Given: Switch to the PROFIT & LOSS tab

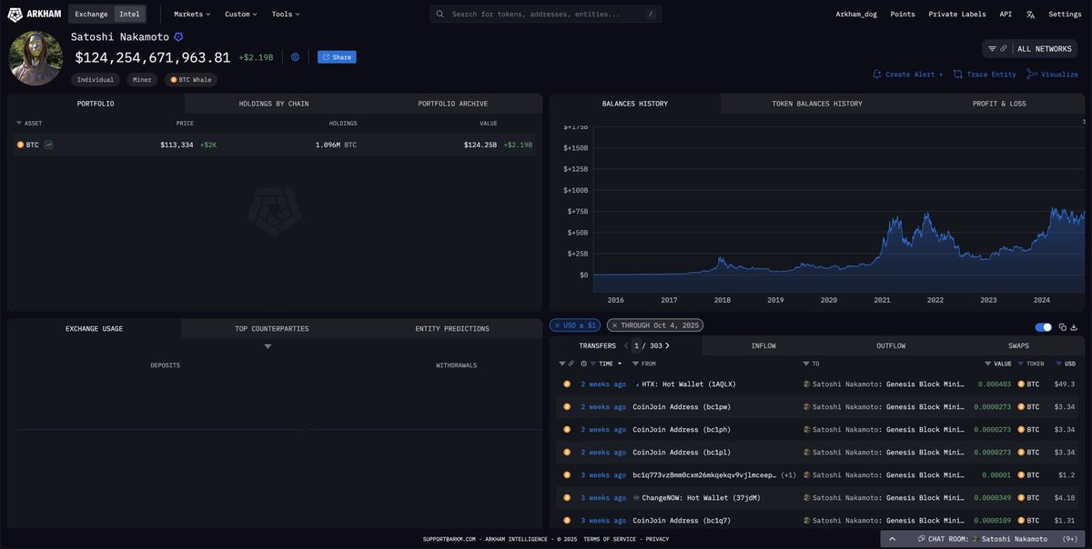Looking at the screenshot, I should (x=999, y=104).
